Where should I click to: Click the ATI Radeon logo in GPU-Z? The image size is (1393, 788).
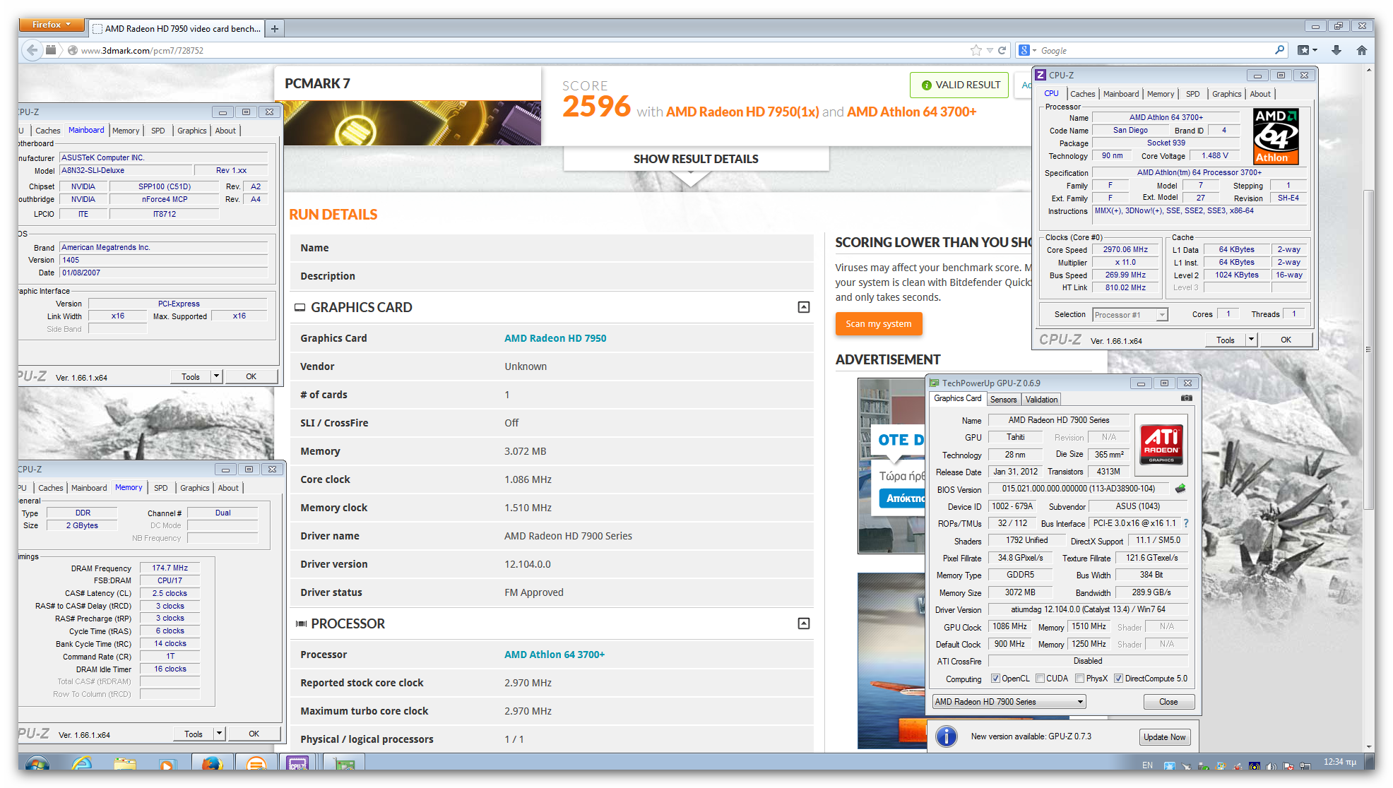tap(1161, 444)
